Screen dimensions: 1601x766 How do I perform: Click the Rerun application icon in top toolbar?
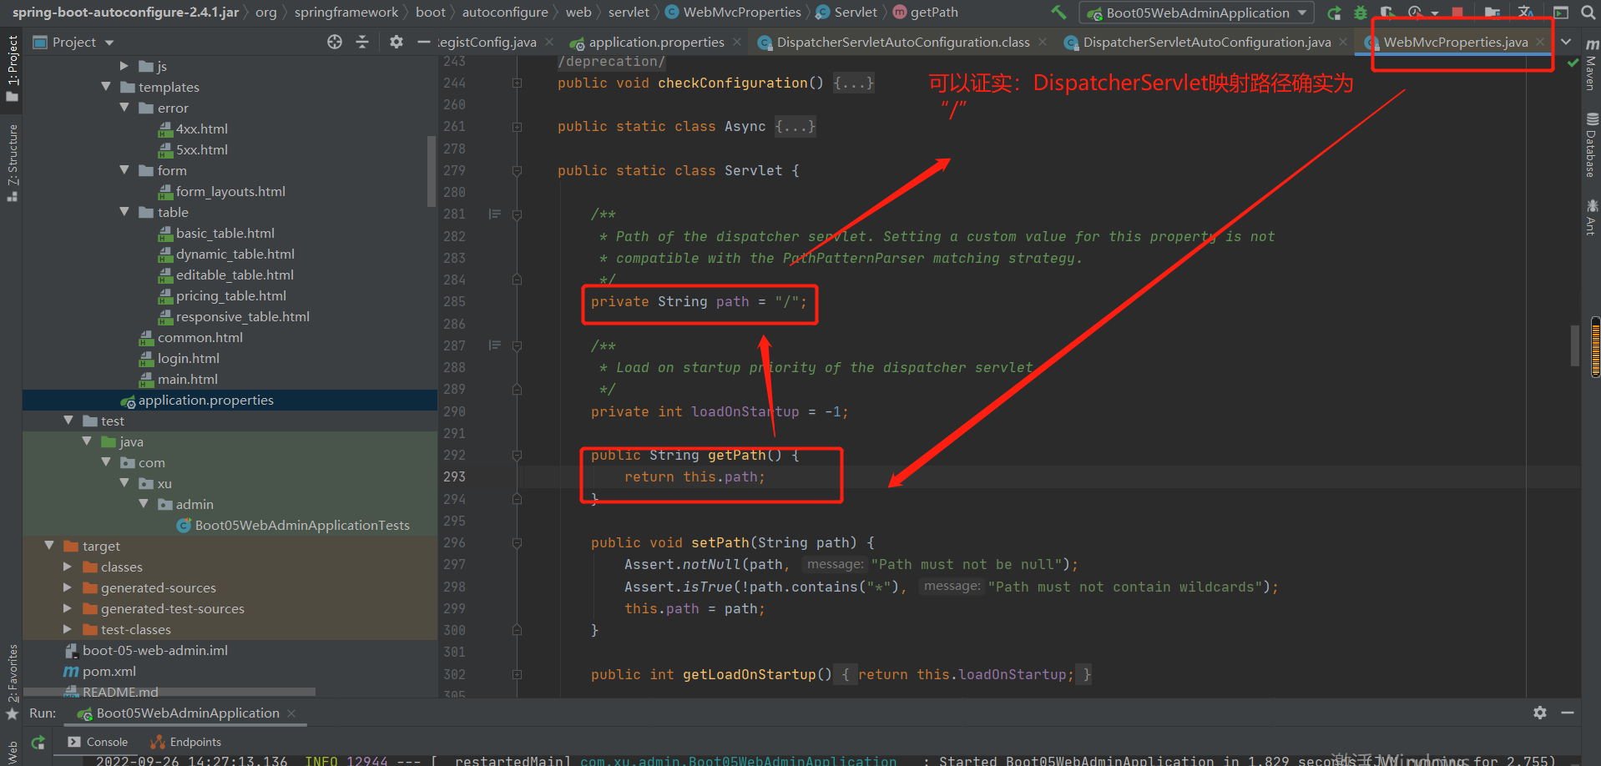click(1335, 13)
